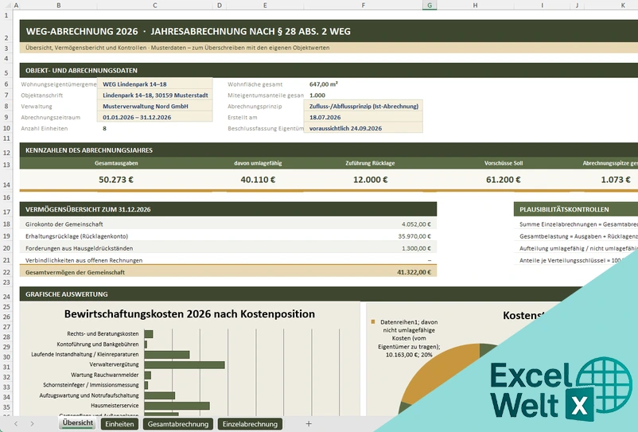Click Gesamtvermögen total 41.322,00 €
This screenshot has height=432, width=638.
point(414,272)
